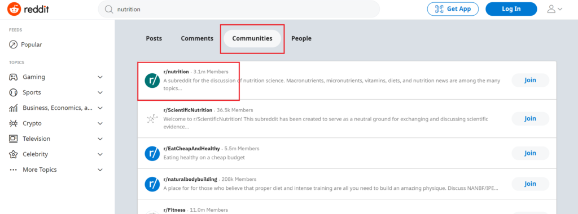Open the r/Fitness community link
578x214 pixels.
(x=174, y=210)
